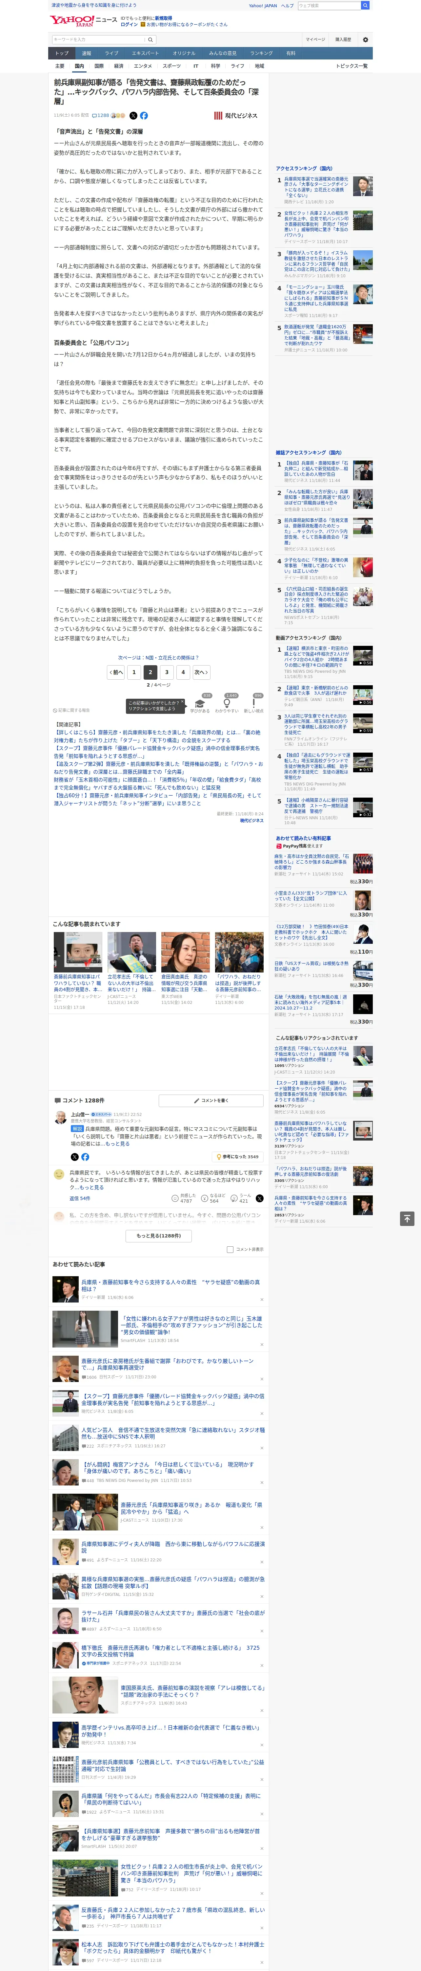
Task: Open the settings gear icon
Action: click(365, 40)
